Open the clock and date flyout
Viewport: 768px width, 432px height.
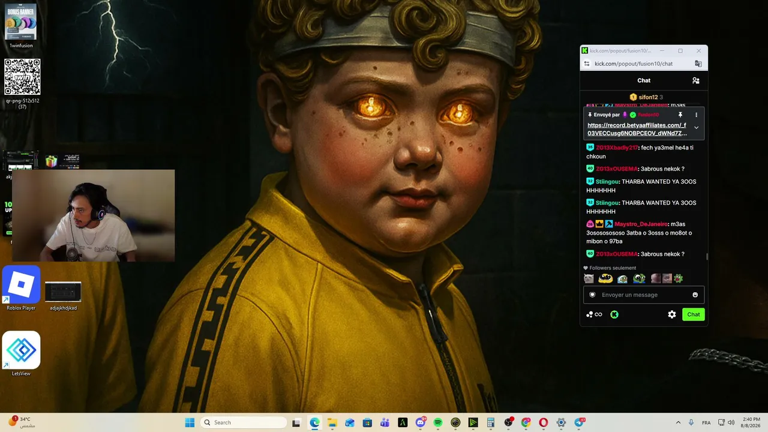pyautogui.click(x=751, y=422)
